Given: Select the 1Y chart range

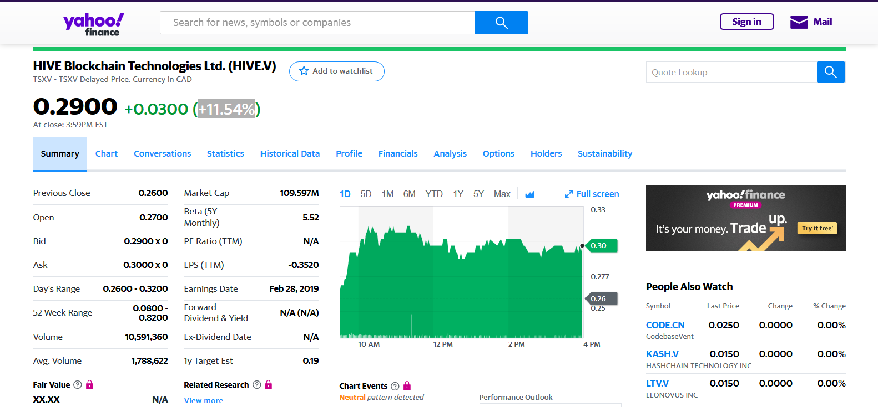Looking at the screenshot, I should [458, 194].
